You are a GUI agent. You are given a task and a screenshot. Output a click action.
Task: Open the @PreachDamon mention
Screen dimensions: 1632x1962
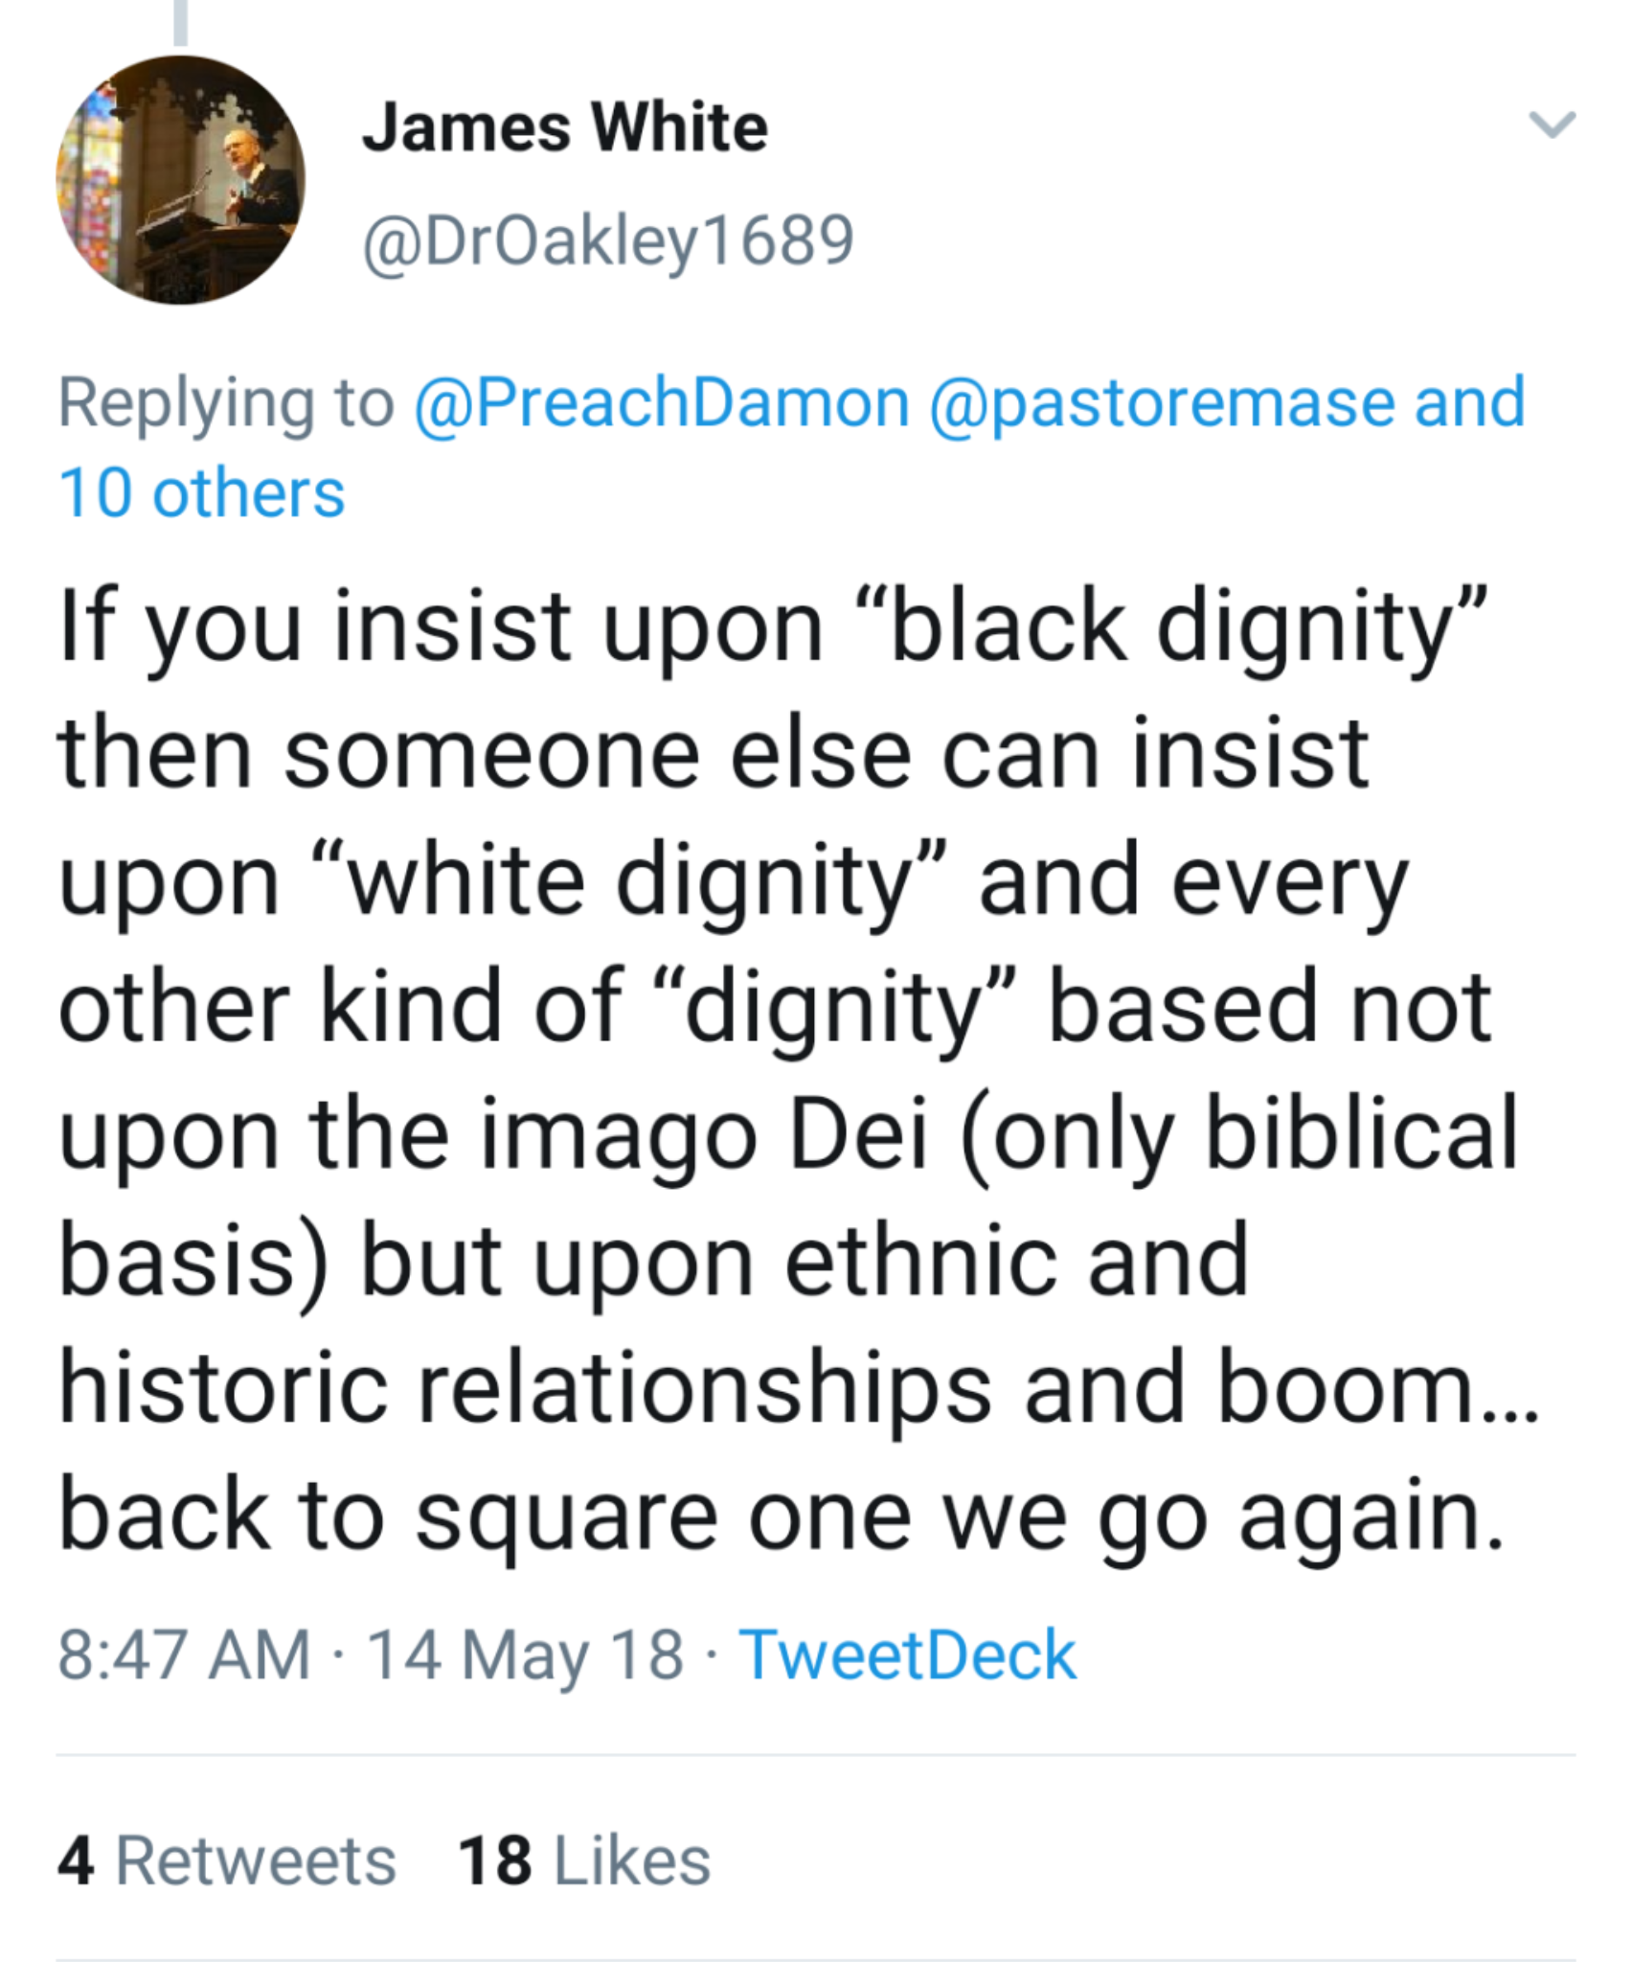(662, 402)
